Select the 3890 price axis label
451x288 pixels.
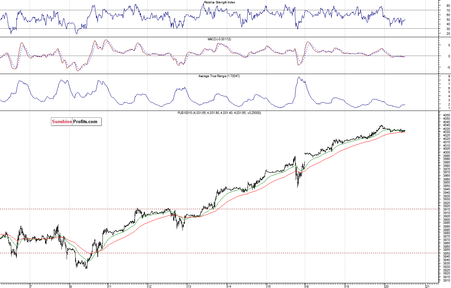[446, 226]
